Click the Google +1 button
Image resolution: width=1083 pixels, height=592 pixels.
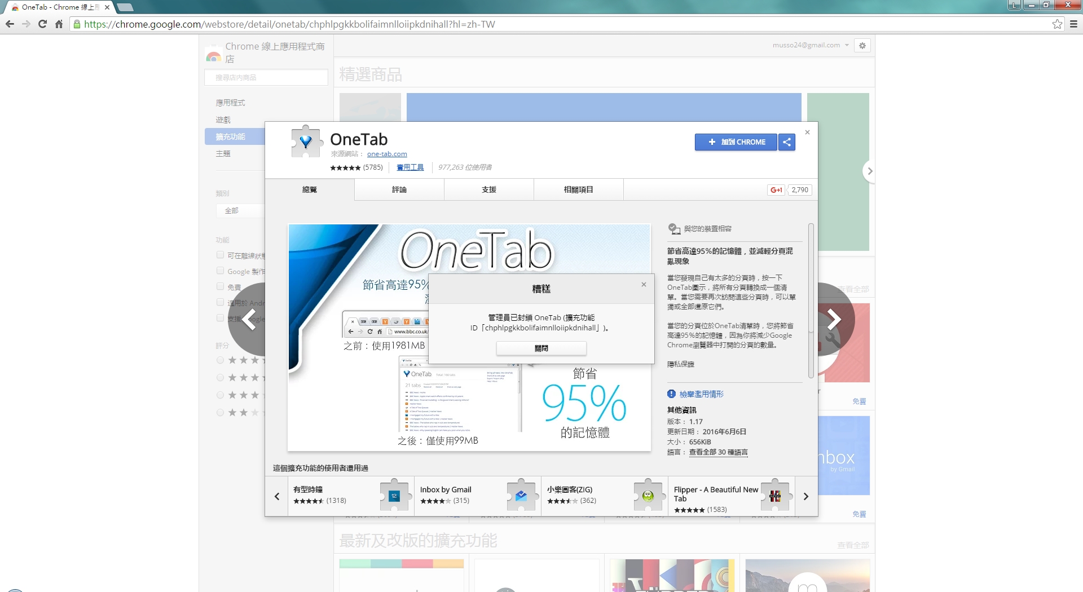point(776,190)
